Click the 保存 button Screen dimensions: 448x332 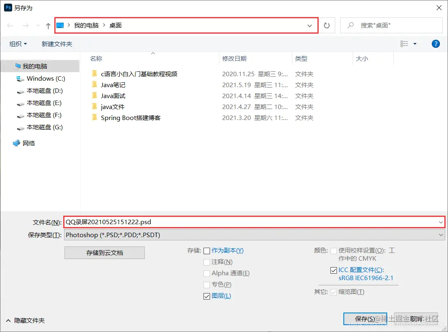(365, 319)
